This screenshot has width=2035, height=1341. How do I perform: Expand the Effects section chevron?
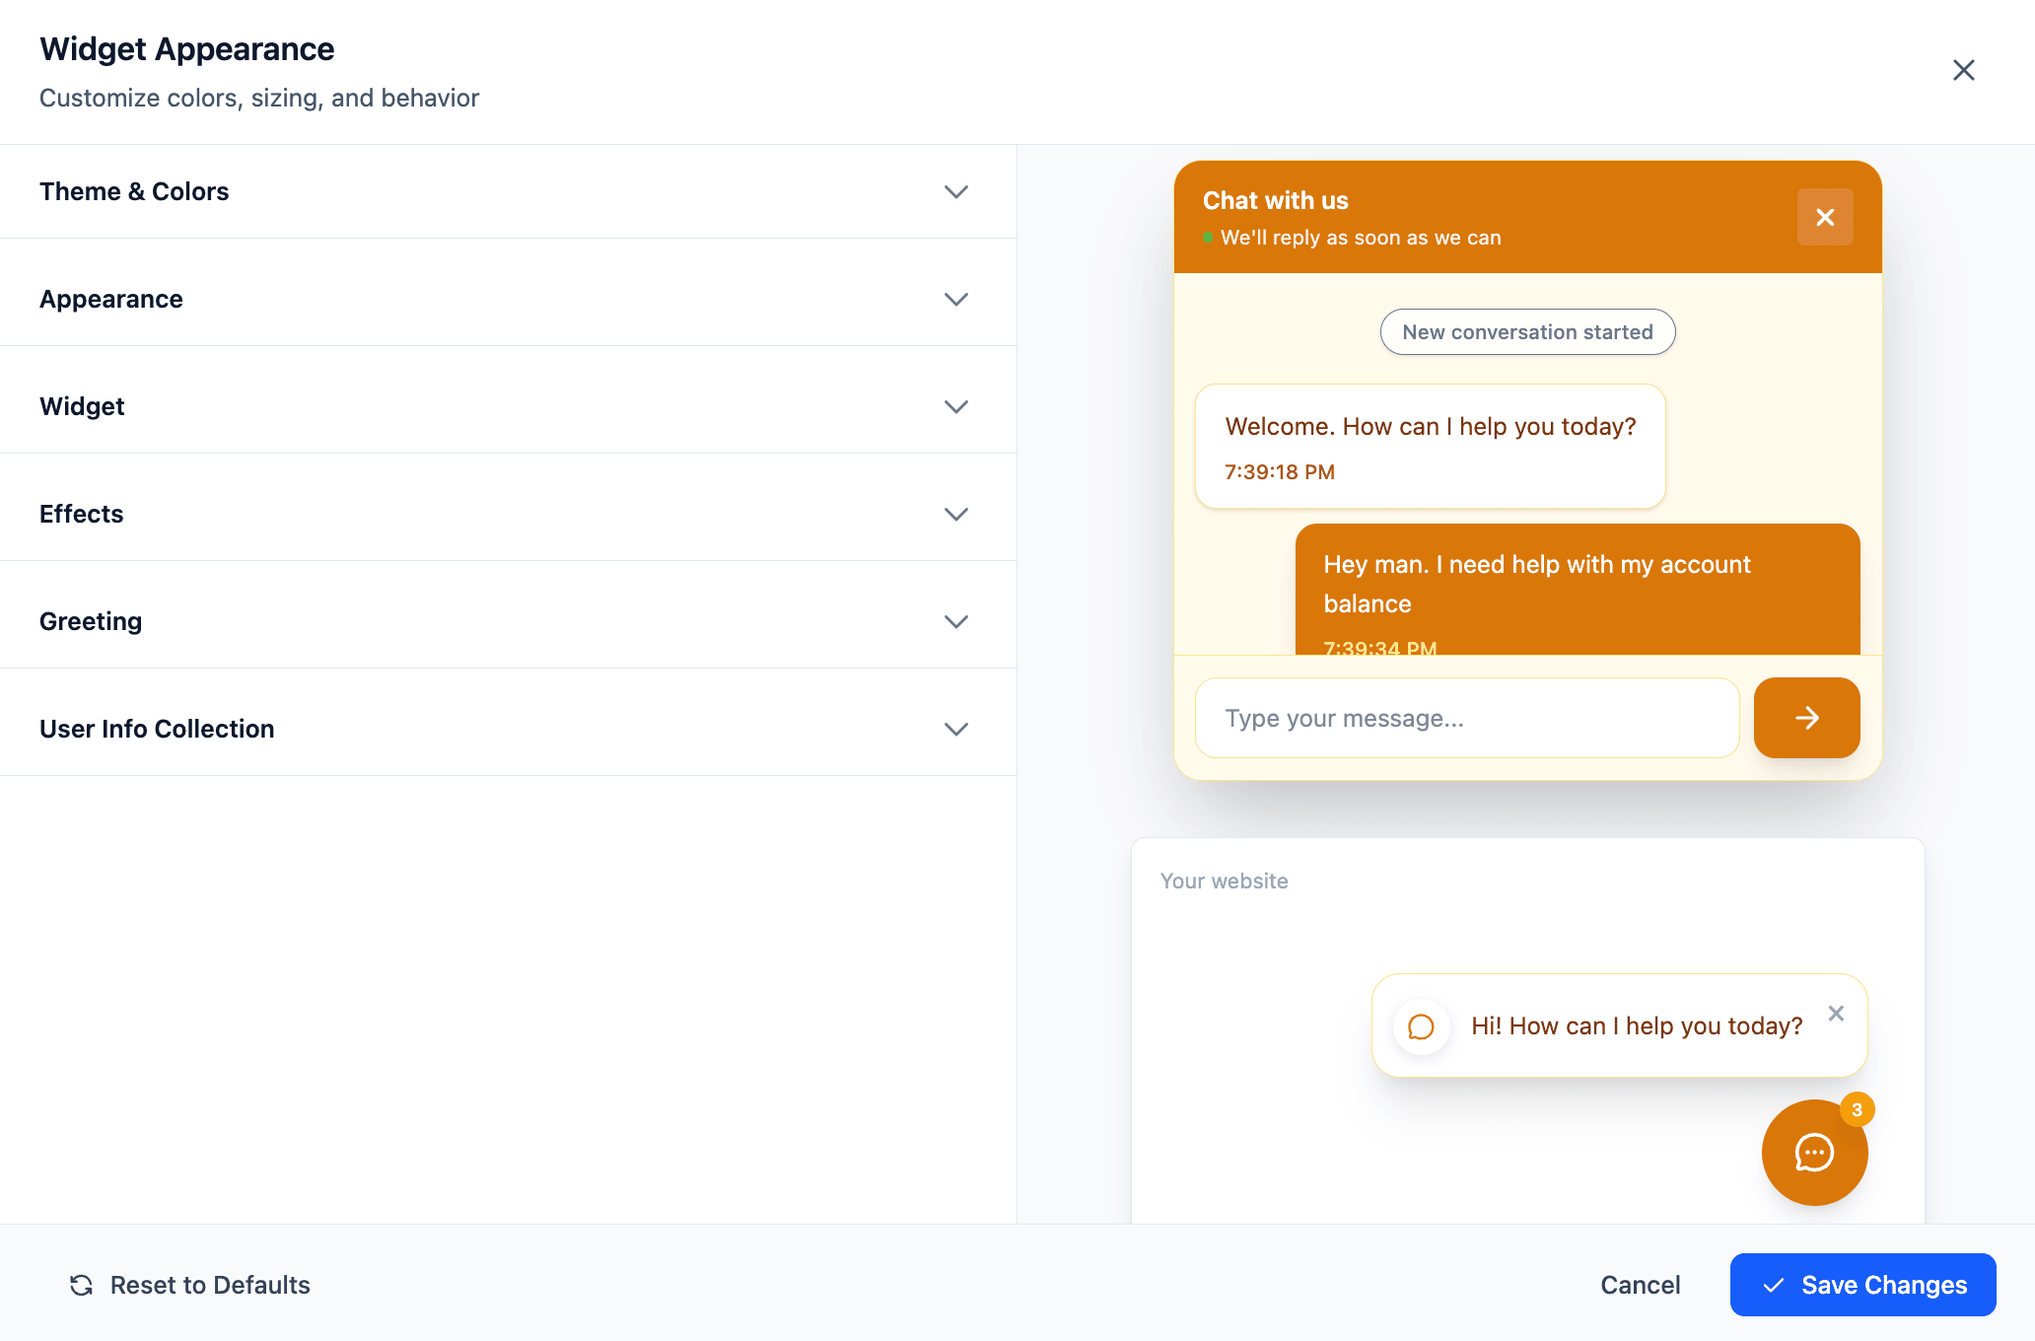[955, 514]
